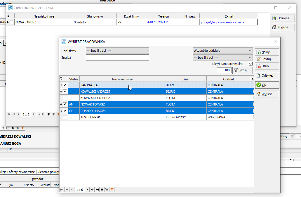Viewport: 301px width, 197px height.
Task: Open the +48765232111 phone link
Action: (x=158, y=22)
